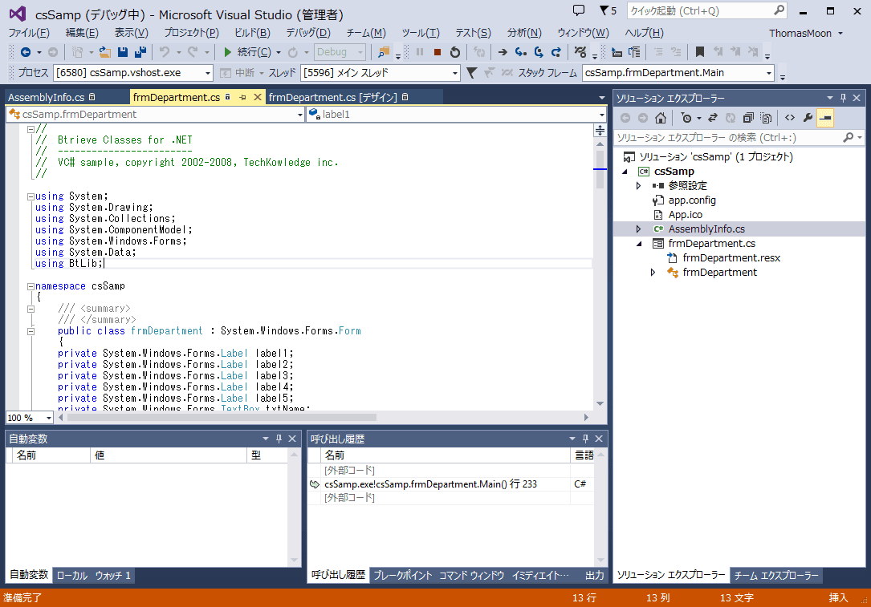The height and width of the screenshot is (607, 871).
Task: Click the Show Next Statement arrow icon
Action: [x=503, y=52]
